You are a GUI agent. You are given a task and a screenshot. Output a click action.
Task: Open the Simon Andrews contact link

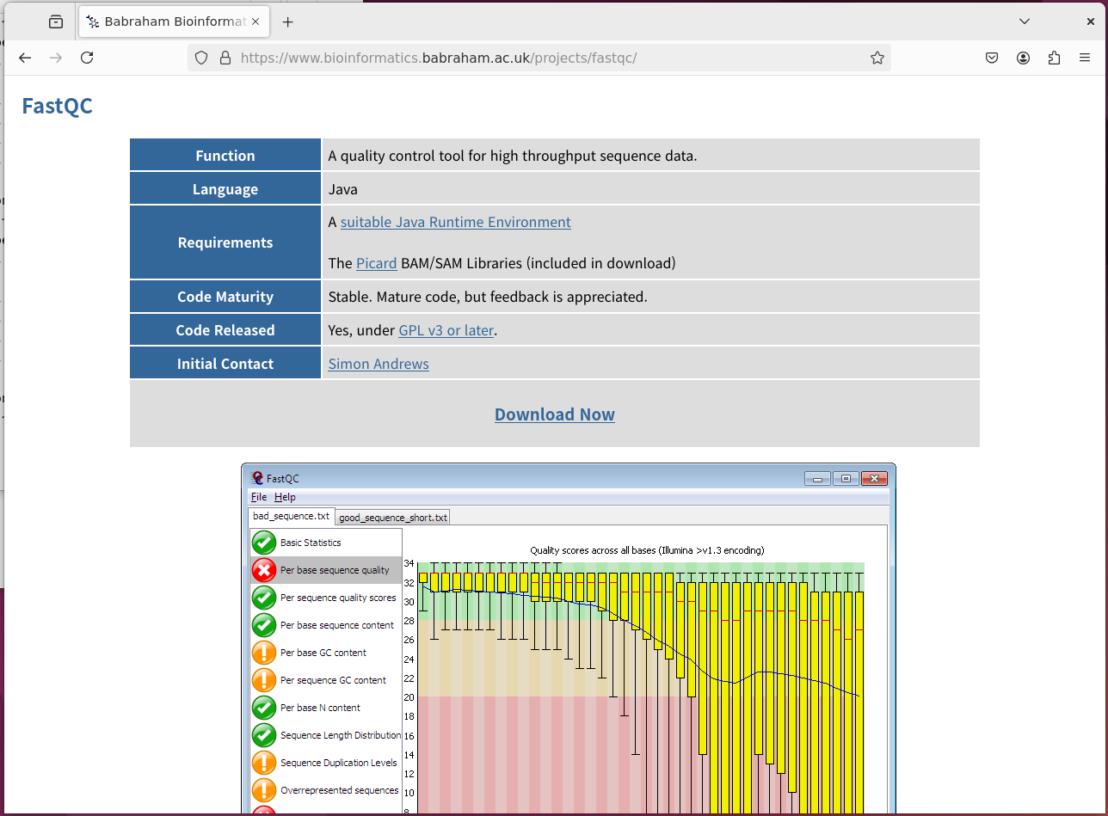[x=379, y=364]
